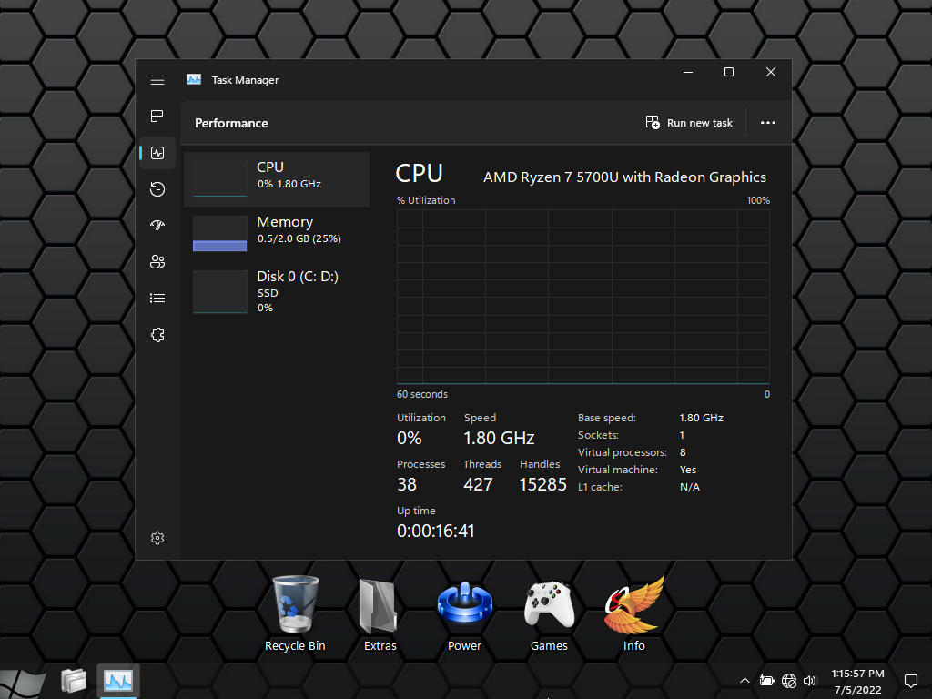Open the Info desktop icon

click(633, 614)
